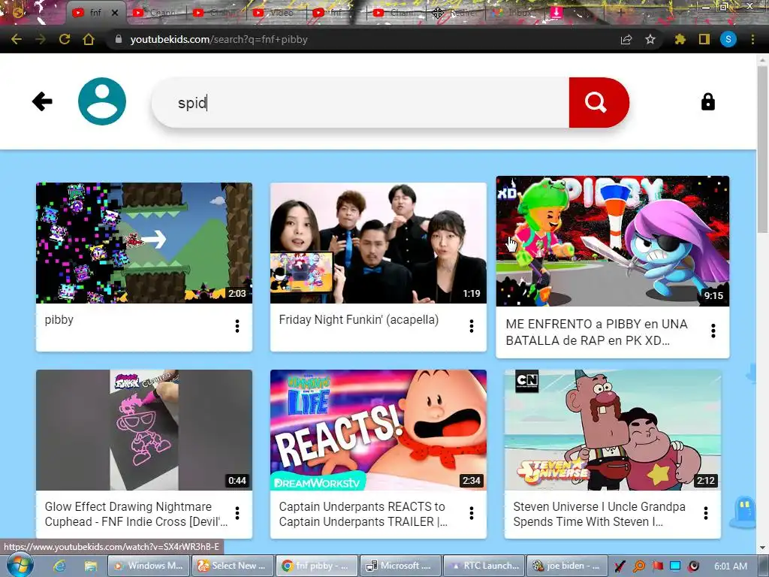Screen dimensions: 769x577
Task: Switch to 'Select New ...' taskbar window
Action: click(232, 566)
